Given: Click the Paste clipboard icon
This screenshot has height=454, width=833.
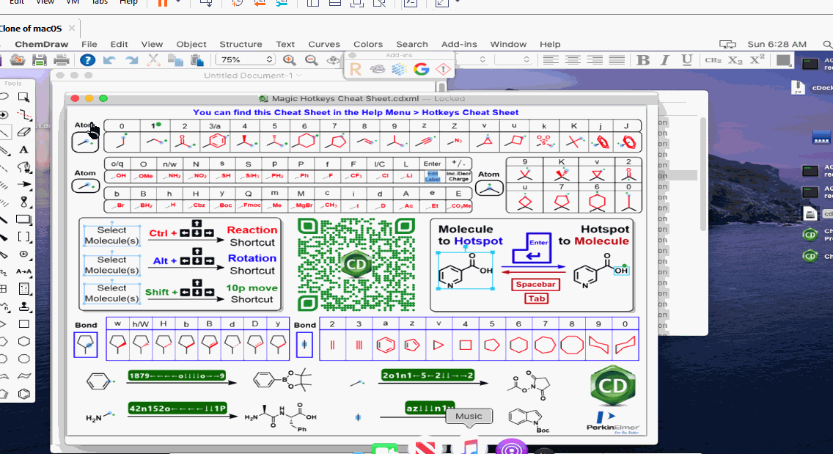Looking at the screenshot, I should click(x=196, y=61).
